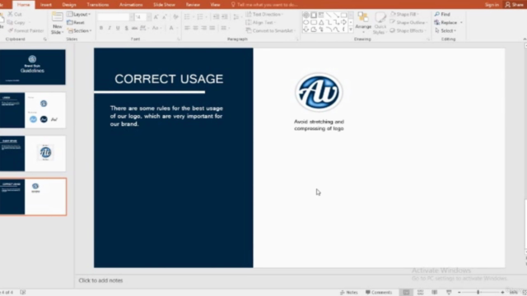This screenshot has height=296, width=527.
Task: Select the straight line shape in gallery
Action: pyautogui.click(x=329, y=15)
